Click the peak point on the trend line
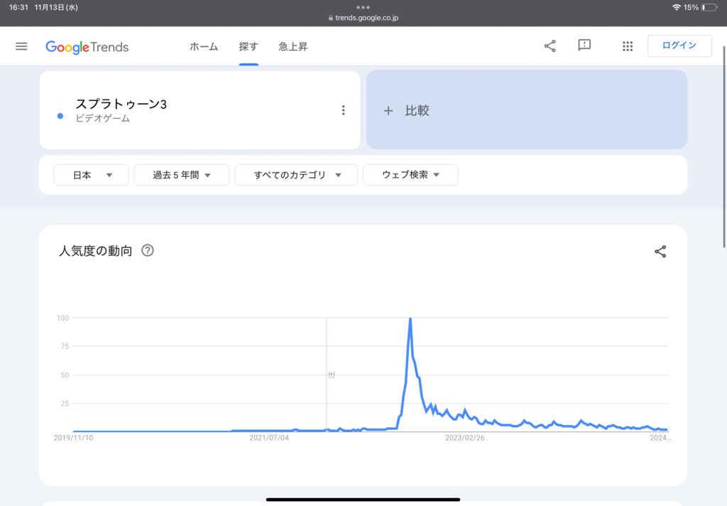727x506 pixels. pyautogui.click(x=410, y=319)
